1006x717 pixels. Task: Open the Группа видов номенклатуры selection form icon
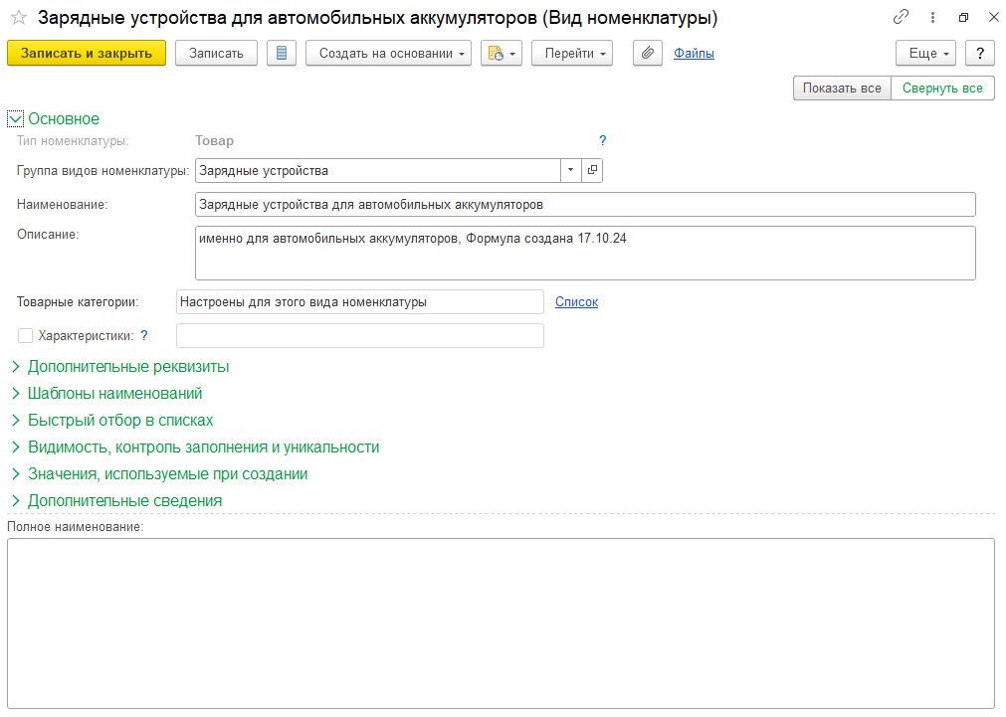tap(592, 171)
